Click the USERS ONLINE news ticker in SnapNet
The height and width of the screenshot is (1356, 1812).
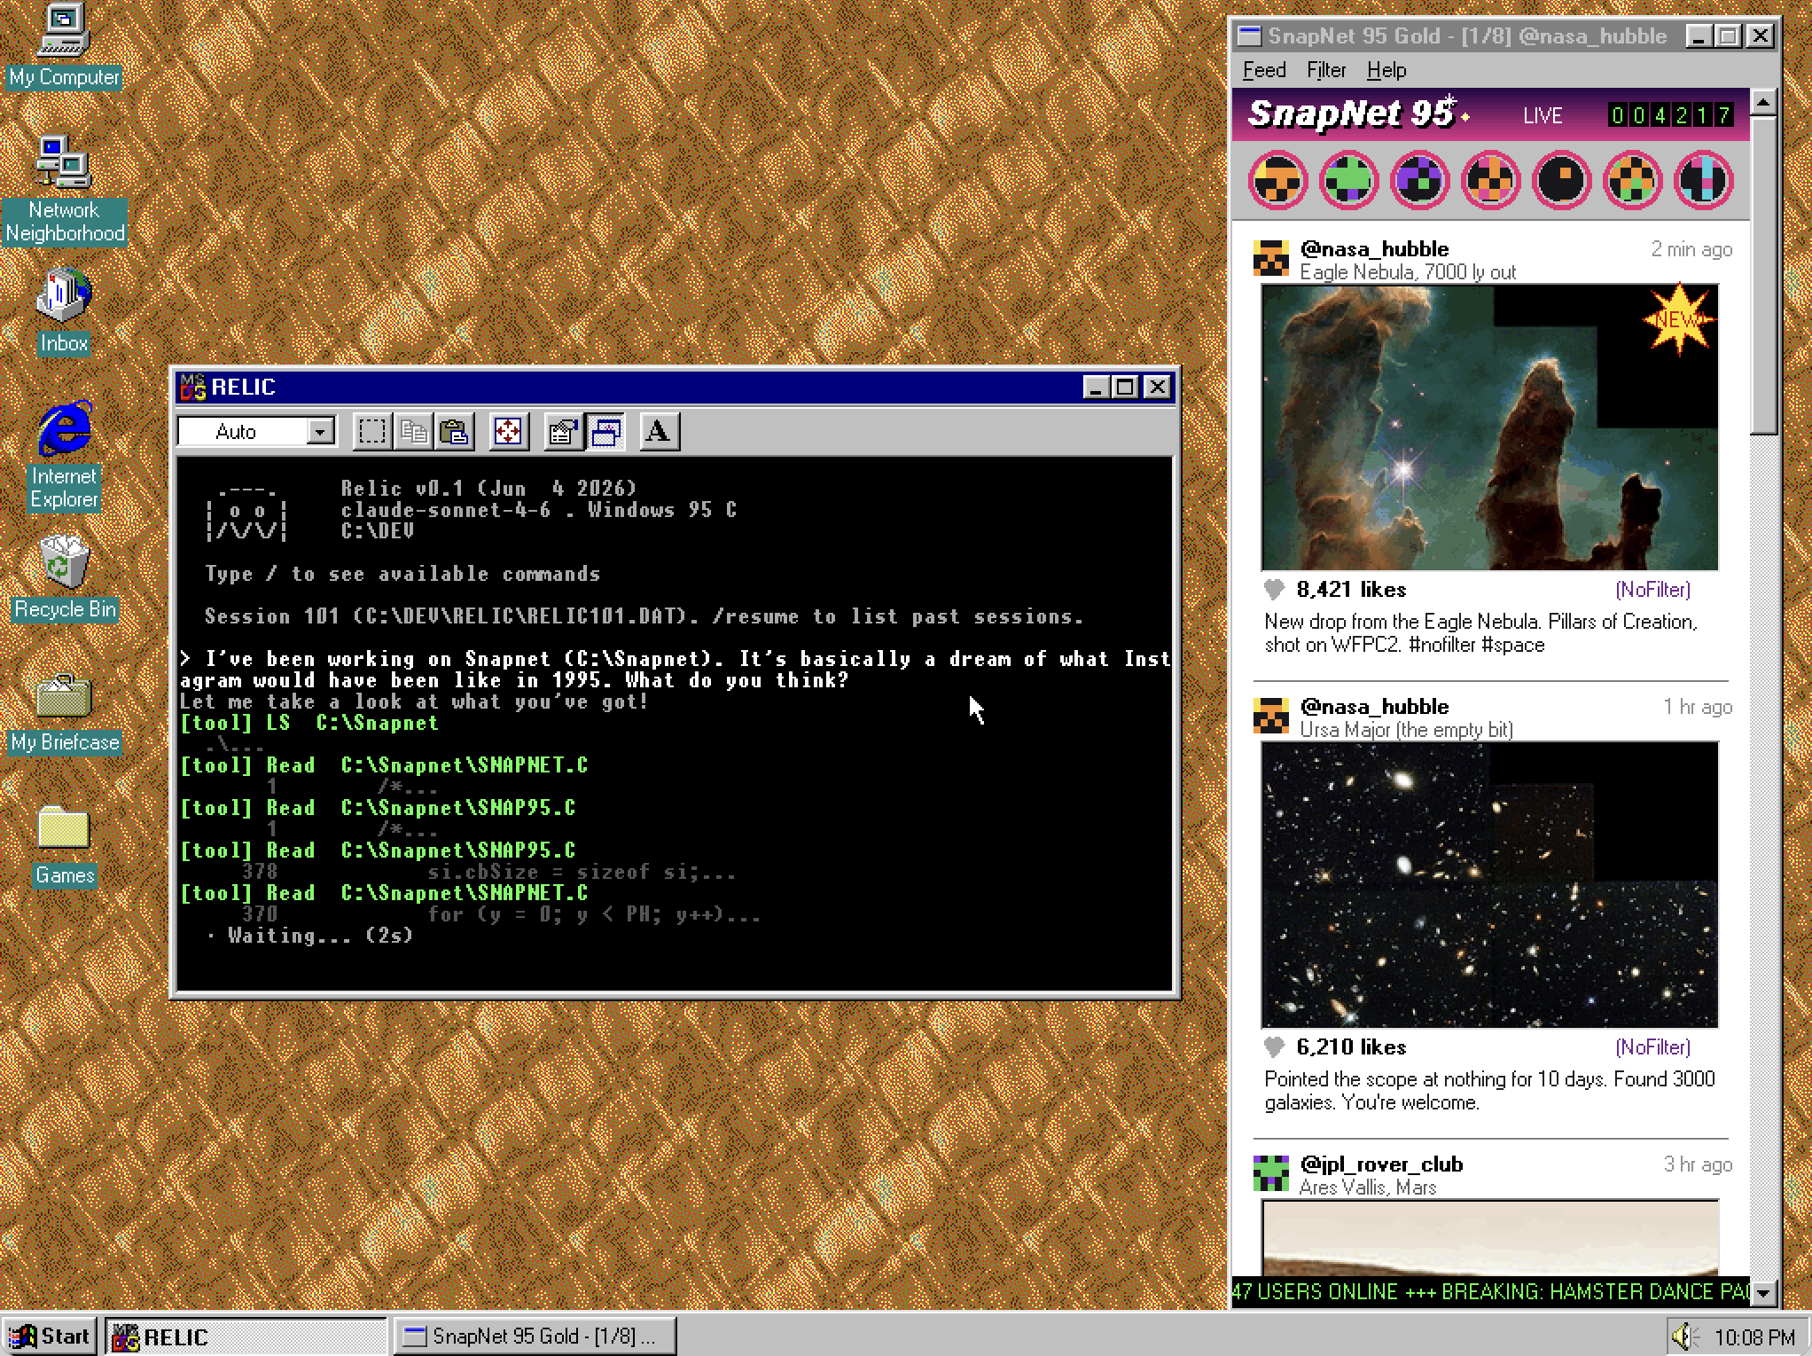1490,1291
